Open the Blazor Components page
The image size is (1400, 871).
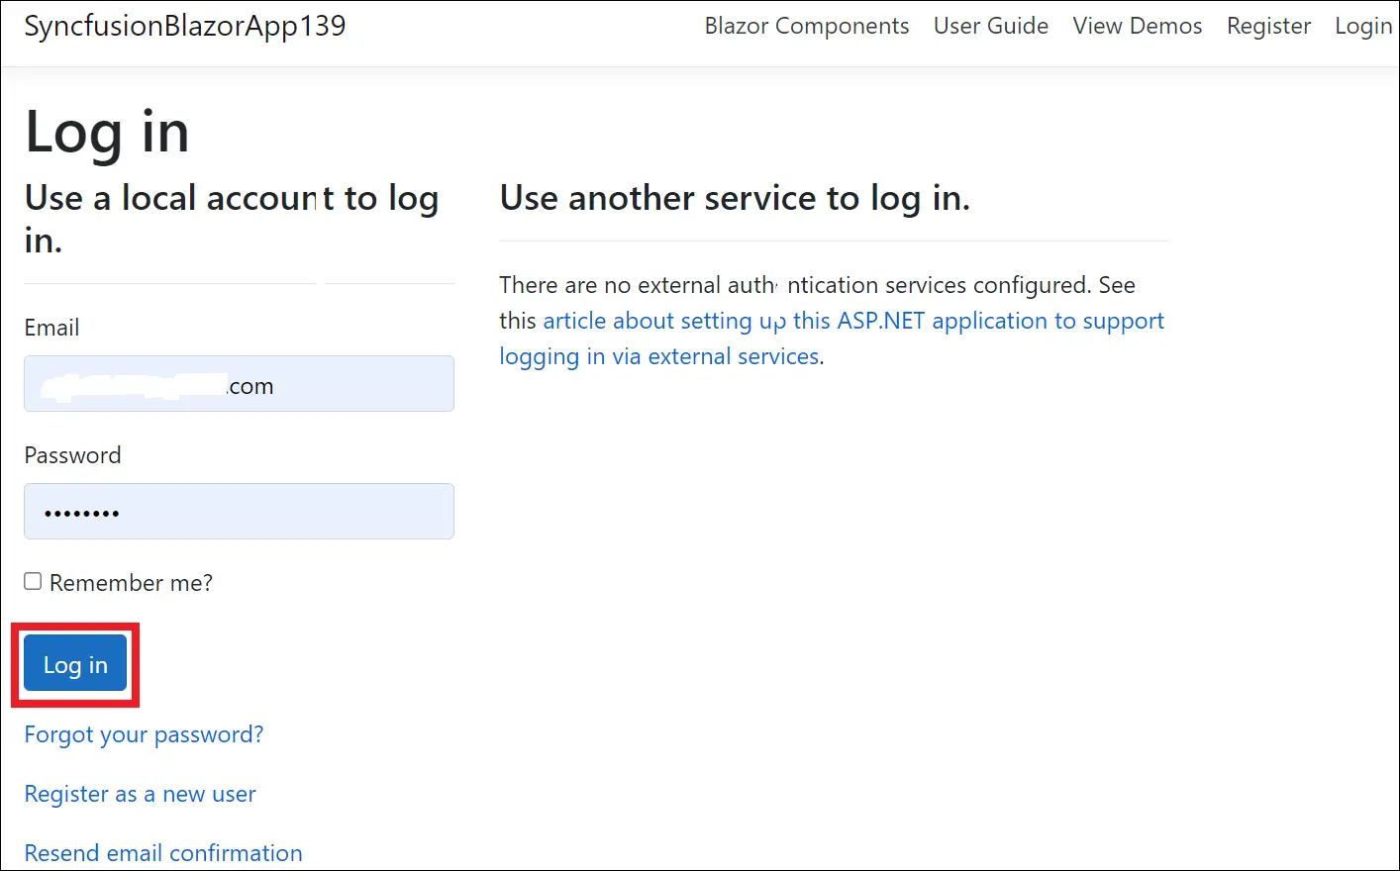coord(807,26)
